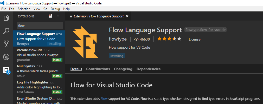Viewport: 263px width, 104px height.
Task: Open the Selection menu
Action: click(x=24, y=9)
